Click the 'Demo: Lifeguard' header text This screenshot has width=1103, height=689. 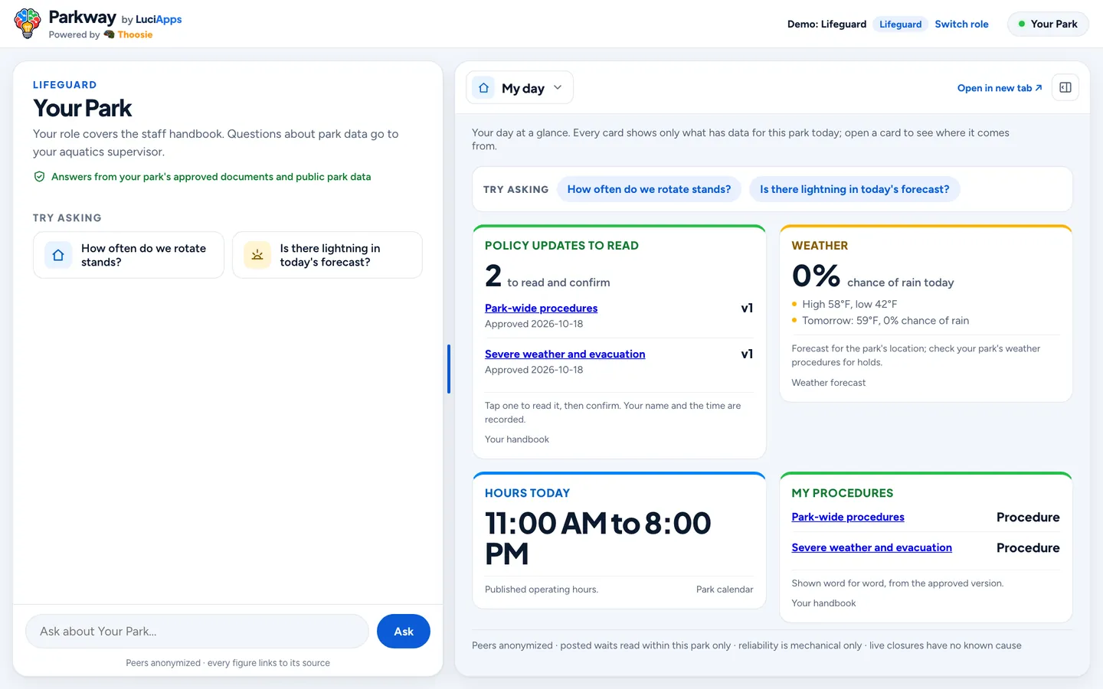(826, 24)
